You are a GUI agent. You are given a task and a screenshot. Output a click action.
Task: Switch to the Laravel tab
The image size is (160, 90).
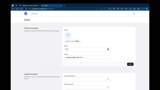click(x=51, y=5)
